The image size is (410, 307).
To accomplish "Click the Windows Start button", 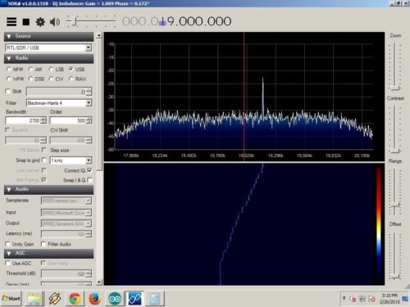I will [11, 299].
